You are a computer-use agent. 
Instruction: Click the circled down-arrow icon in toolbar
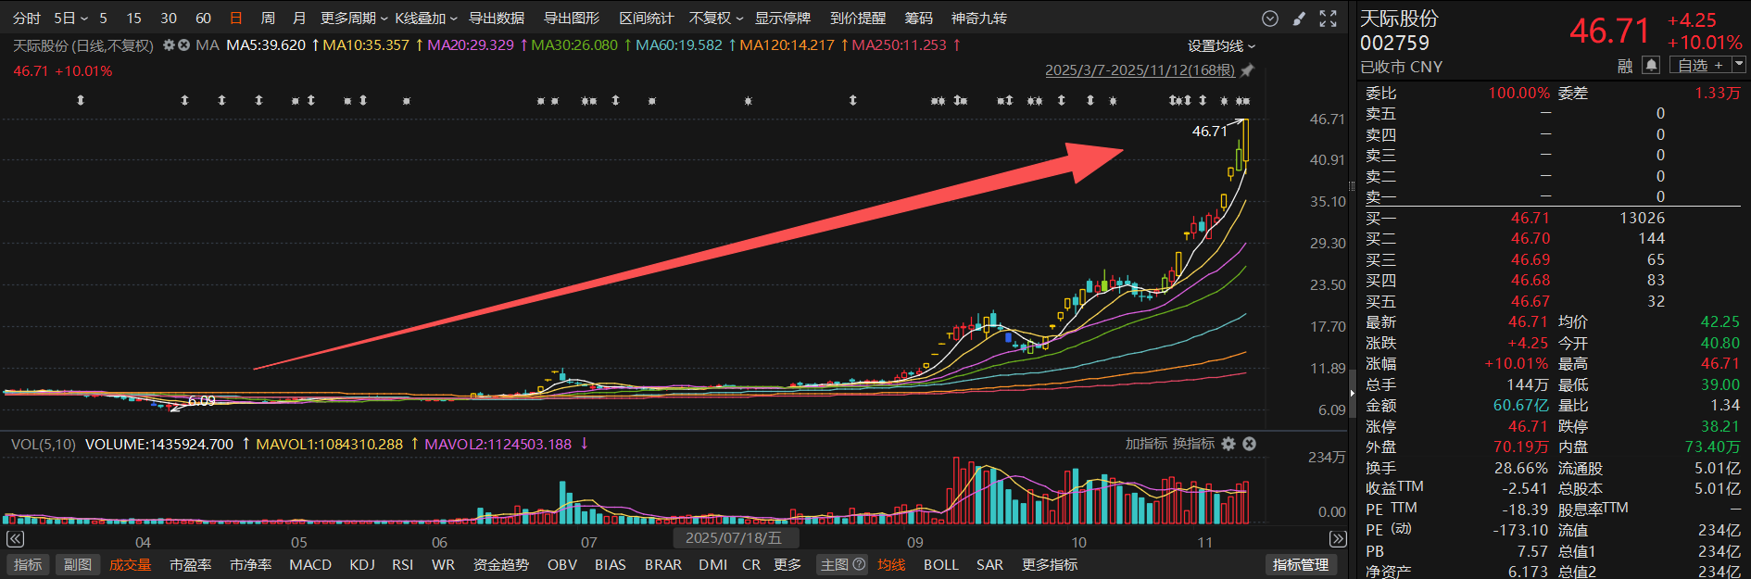(x=1270, y=19)
